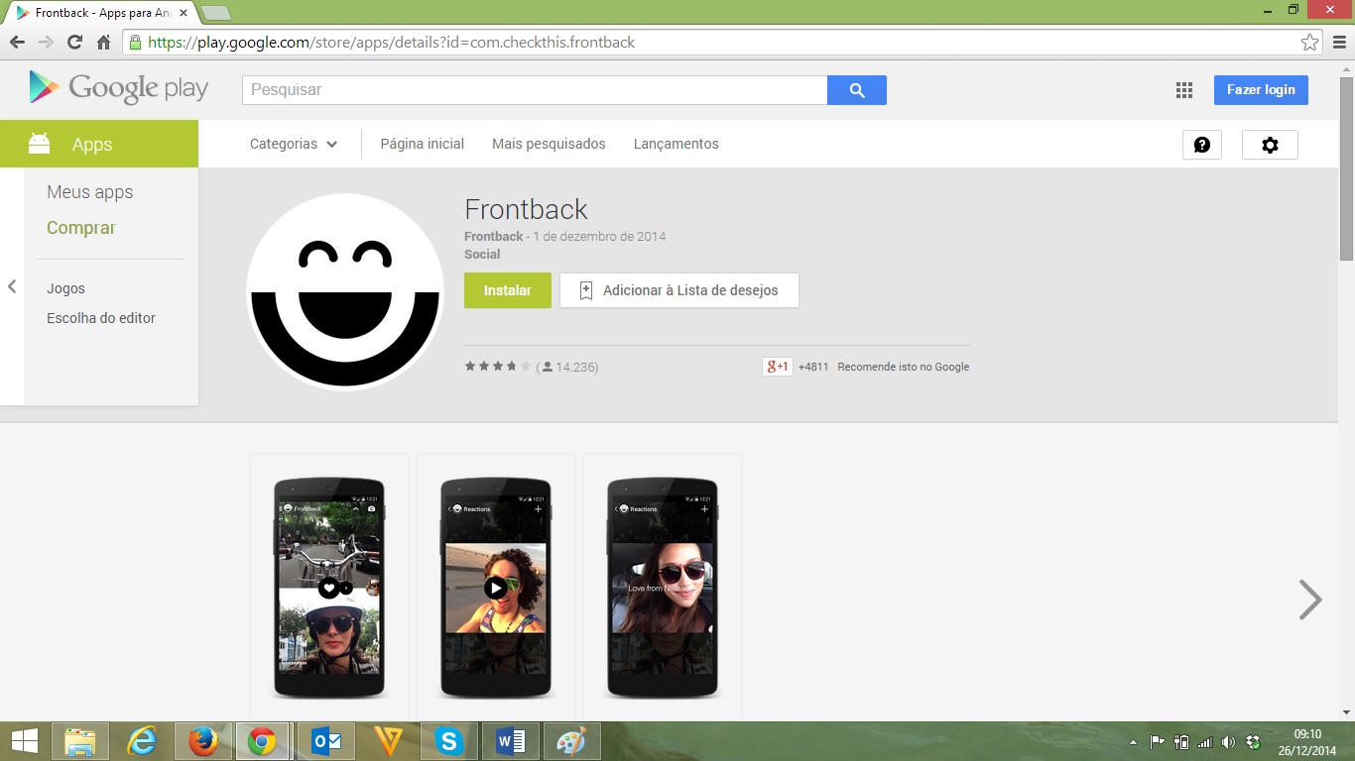1355x761 pixels.
Task: Open the help question mark icon
Action: point(1201,145)
